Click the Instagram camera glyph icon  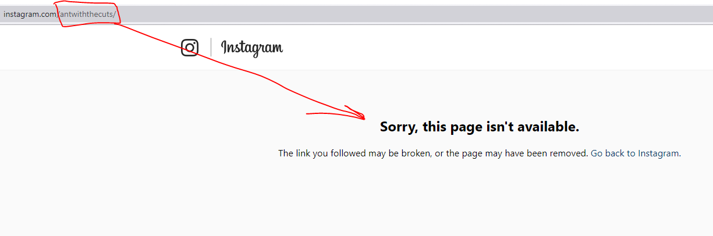click(190, 48)
